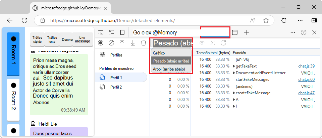The height and width of the screenshot is (138, 322).
Task: Expand the createFakeMessage function row
Action: pyautogui.click(x=234, y=93)
